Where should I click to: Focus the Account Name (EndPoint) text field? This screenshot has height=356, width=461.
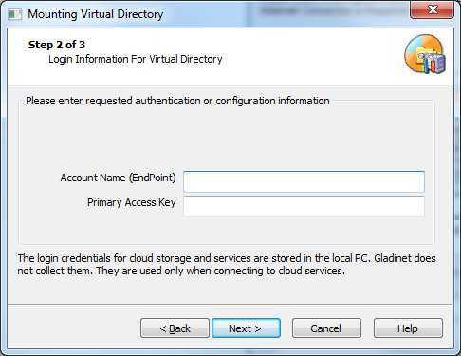[304, 181]
